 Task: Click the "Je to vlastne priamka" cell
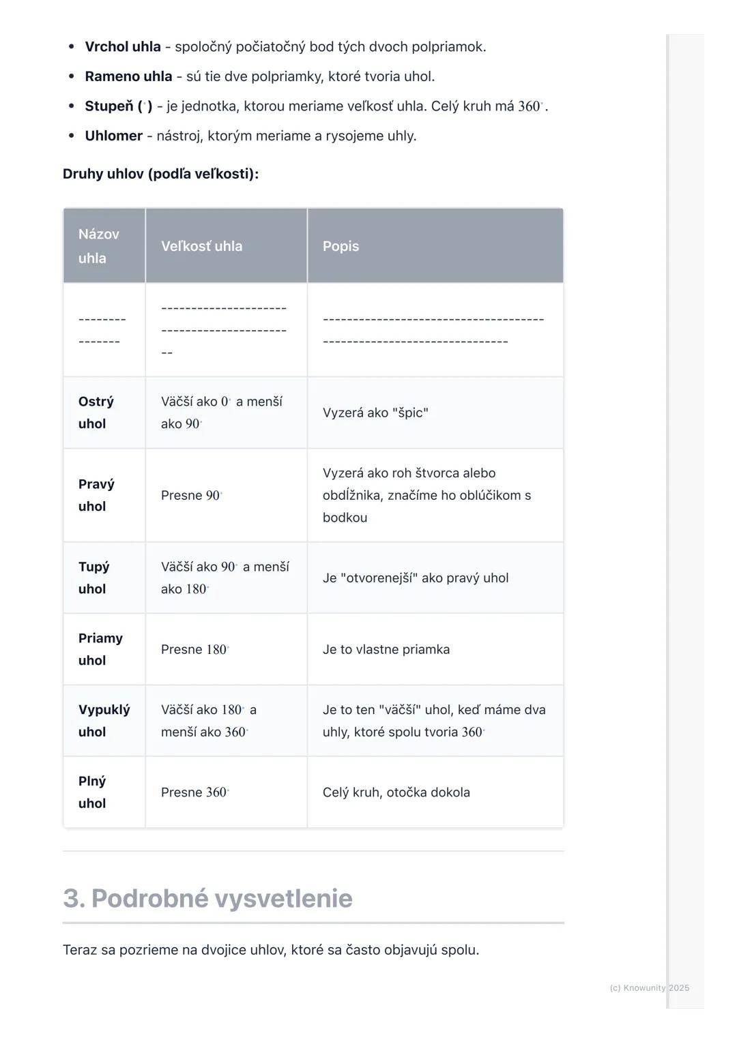386,649
